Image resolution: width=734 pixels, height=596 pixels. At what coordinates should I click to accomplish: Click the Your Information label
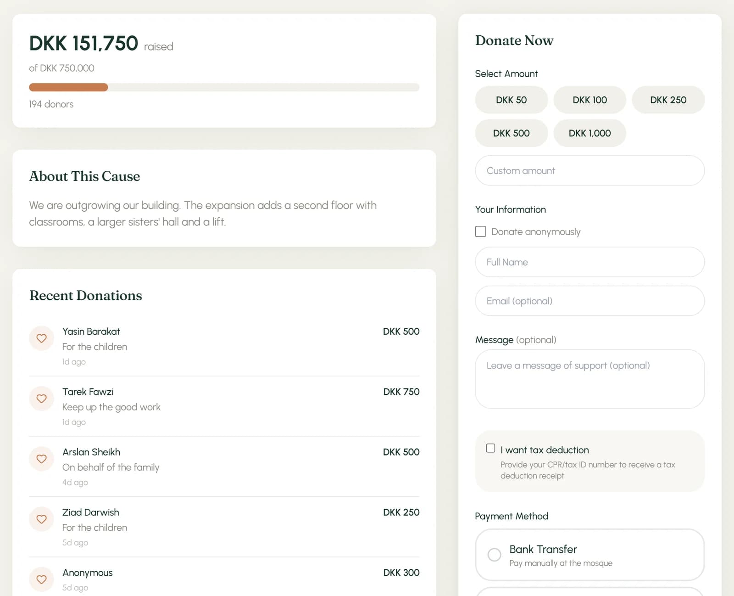pyautogui.click(x=511, y=209)
